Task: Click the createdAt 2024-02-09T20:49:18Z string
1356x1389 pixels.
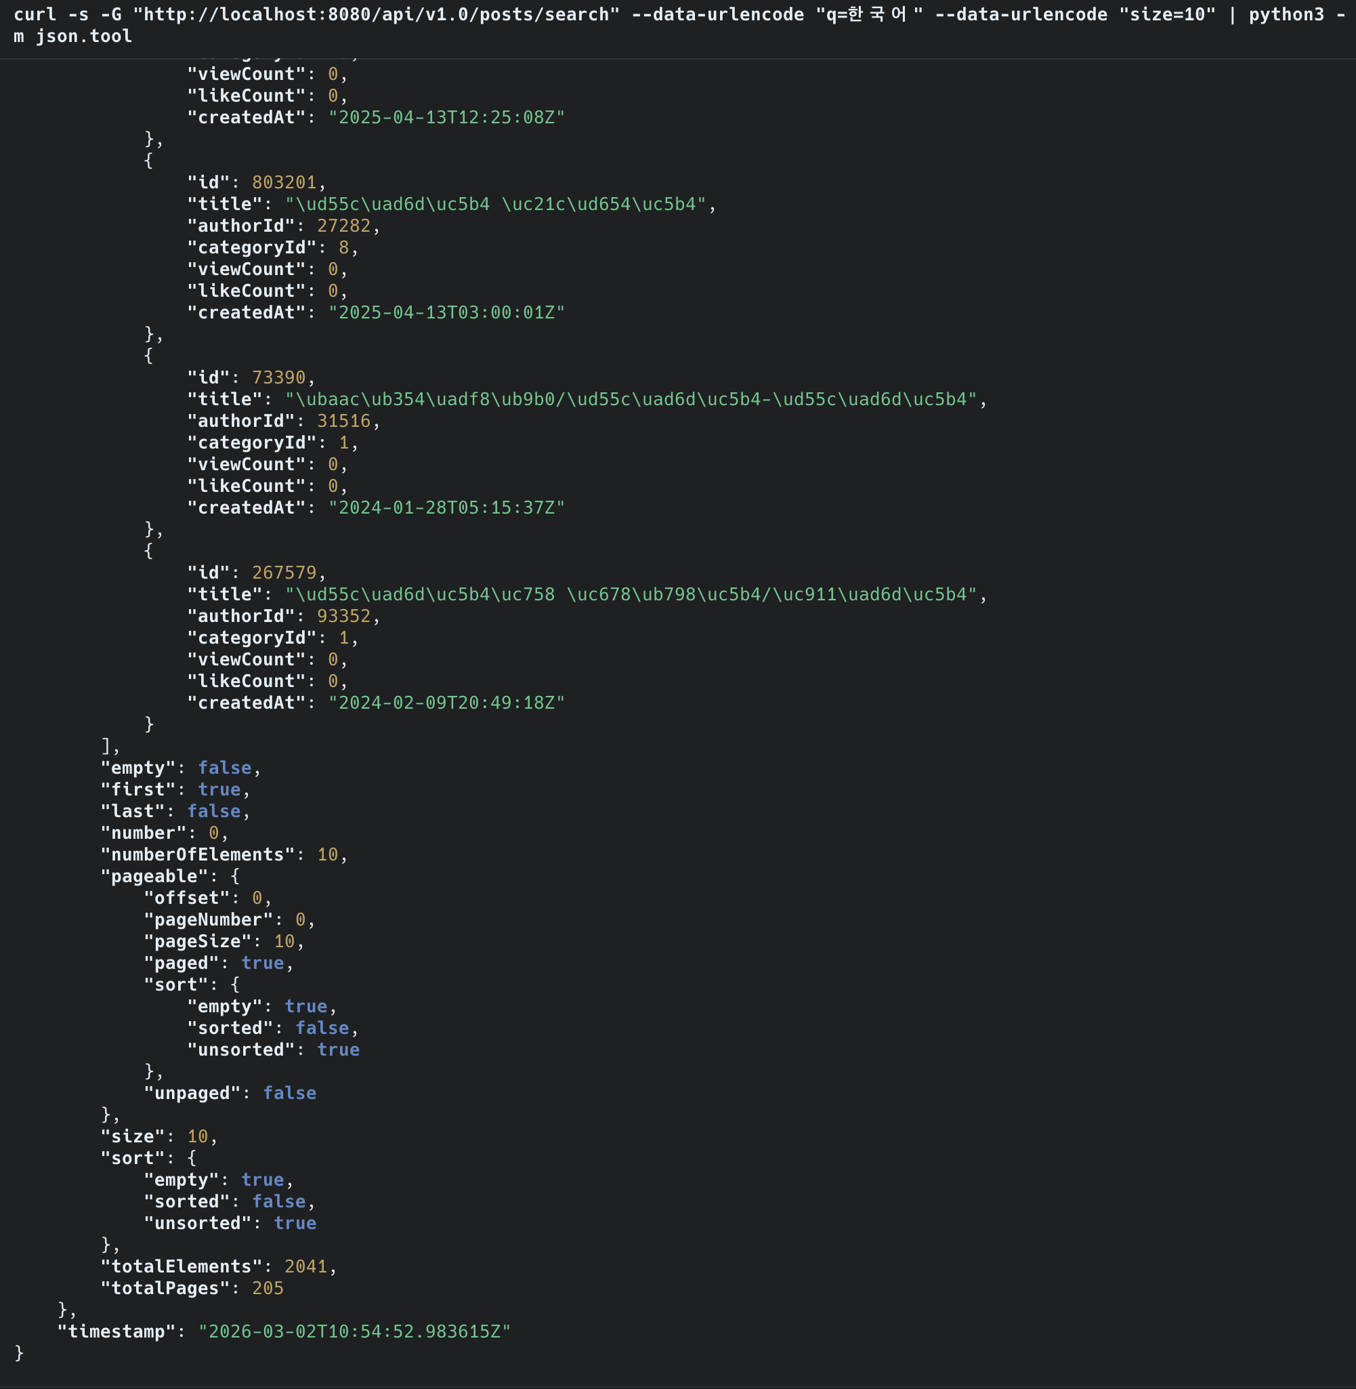Action: coord(446,703)
